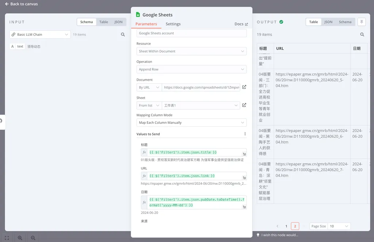Click the fx icon of URL field
This screenshot has width=374, height=242.
pos(144,176)
